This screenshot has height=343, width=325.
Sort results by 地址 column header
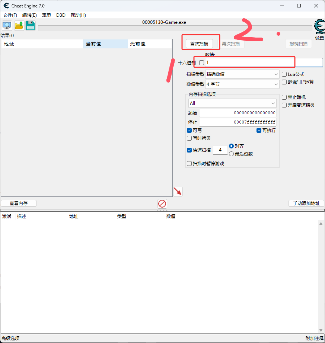point(42,44)
